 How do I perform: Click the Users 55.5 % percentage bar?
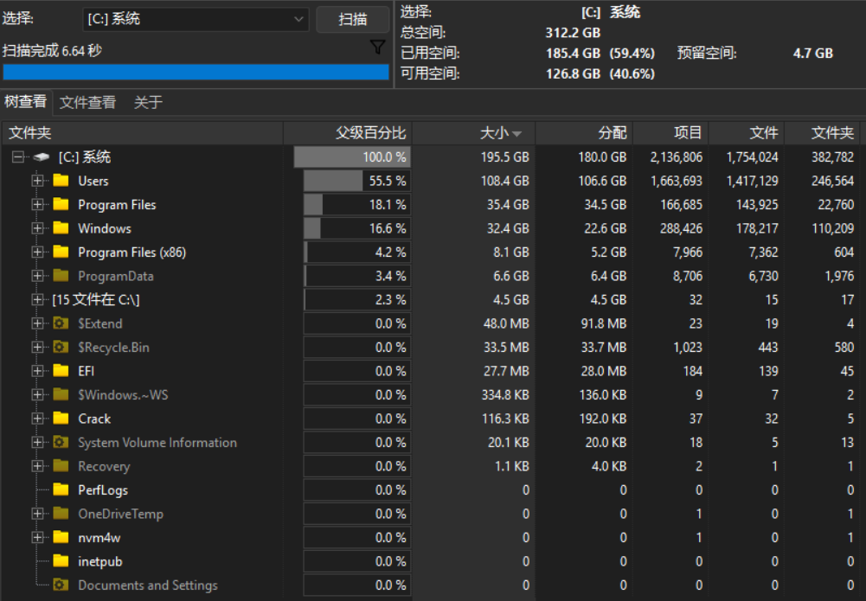point(356,181)
